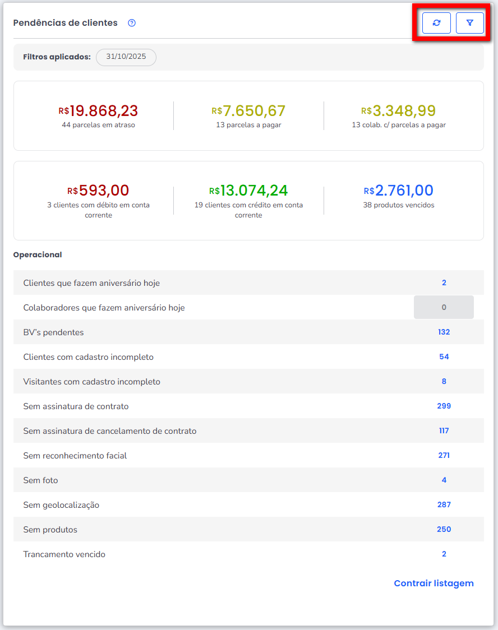Screen dimensions: 498x630
Task: View the 287 without geolocation count
Action: coord(444,505)
